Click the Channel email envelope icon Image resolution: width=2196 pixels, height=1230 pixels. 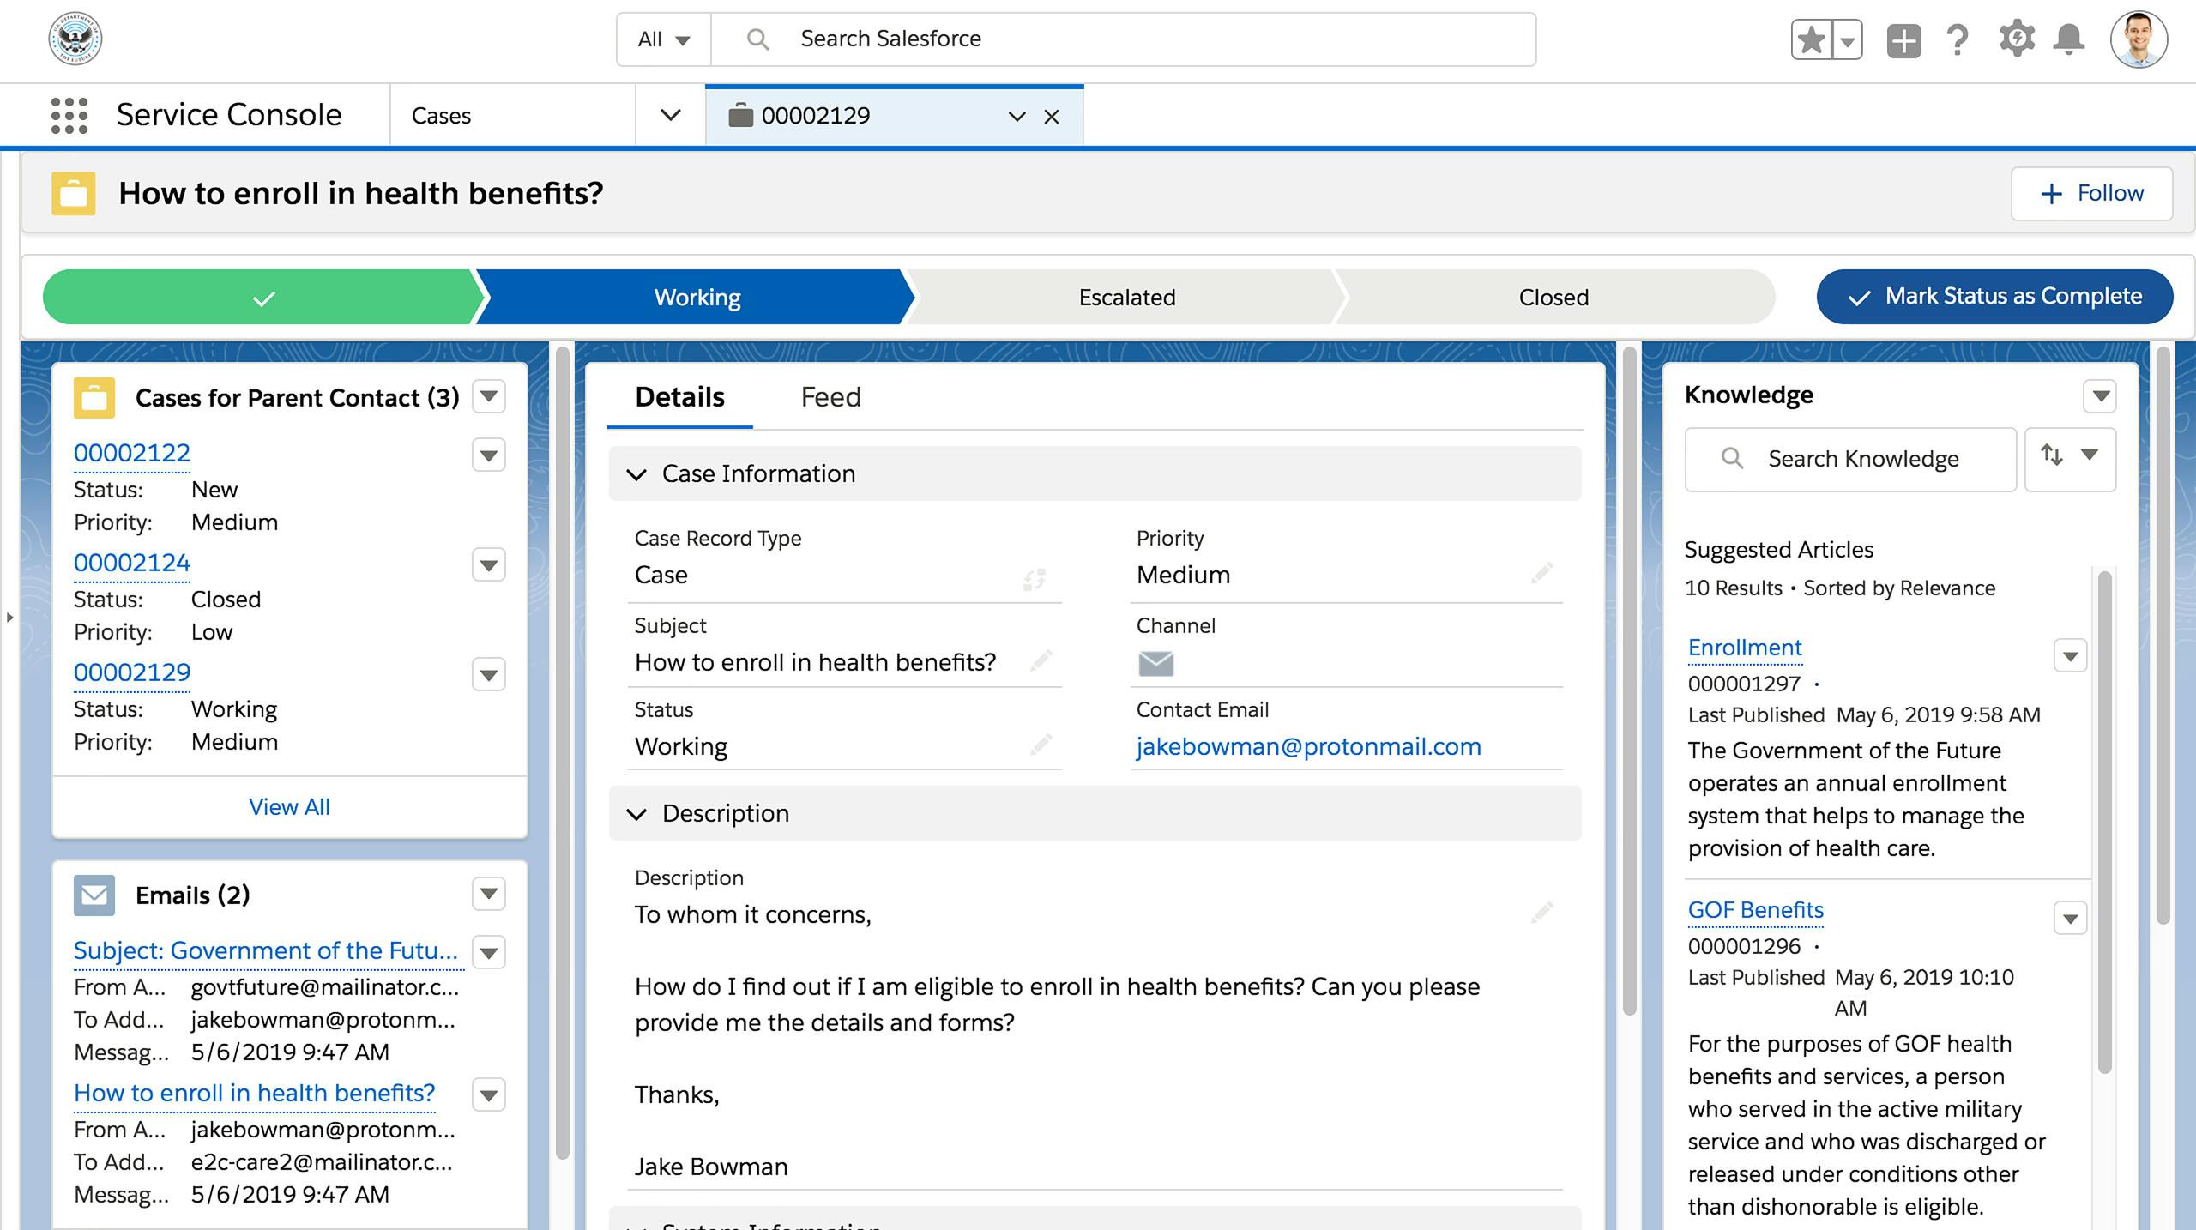point(1155,664)
